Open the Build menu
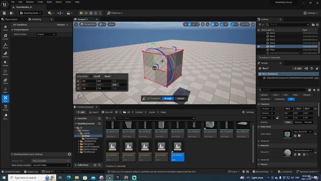The height and width of the screenshot is (181, 321). click(x=49, y=2)
